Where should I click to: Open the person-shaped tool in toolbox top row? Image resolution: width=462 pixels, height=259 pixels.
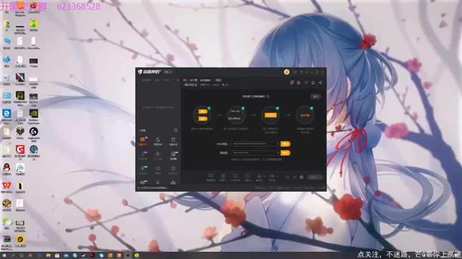[158, 141]
